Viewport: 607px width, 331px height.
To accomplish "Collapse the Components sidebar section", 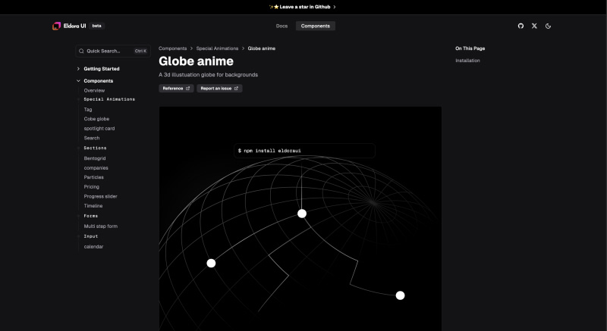I will [x=78, y=81].
